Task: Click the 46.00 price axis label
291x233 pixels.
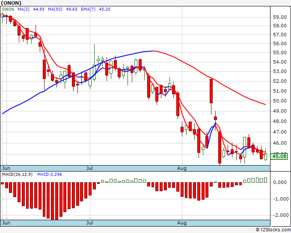Action: (x=280, y=143)
